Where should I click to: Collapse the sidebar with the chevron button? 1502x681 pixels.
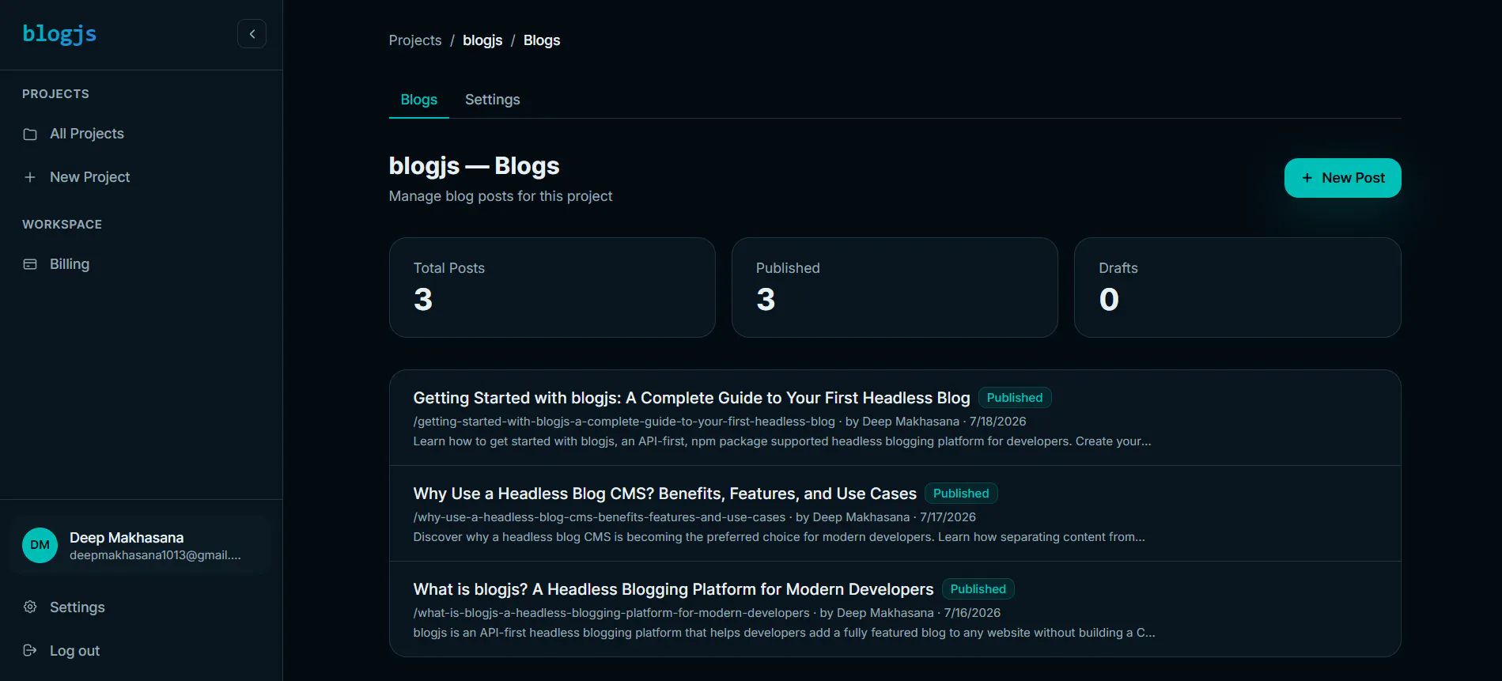[x=252, y=34]
